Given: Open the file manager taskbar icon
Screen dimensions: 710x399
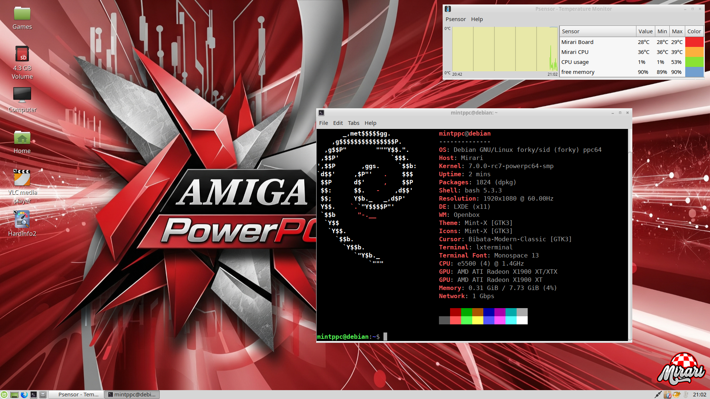Looking at the screenshot, I should click(14, 395).
